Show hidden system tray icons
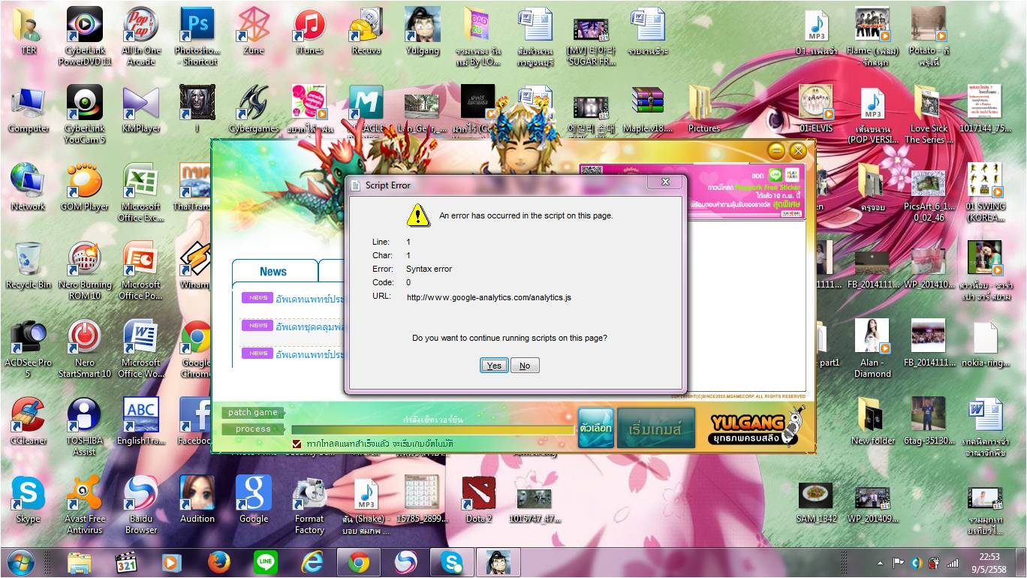 point(880,563)
